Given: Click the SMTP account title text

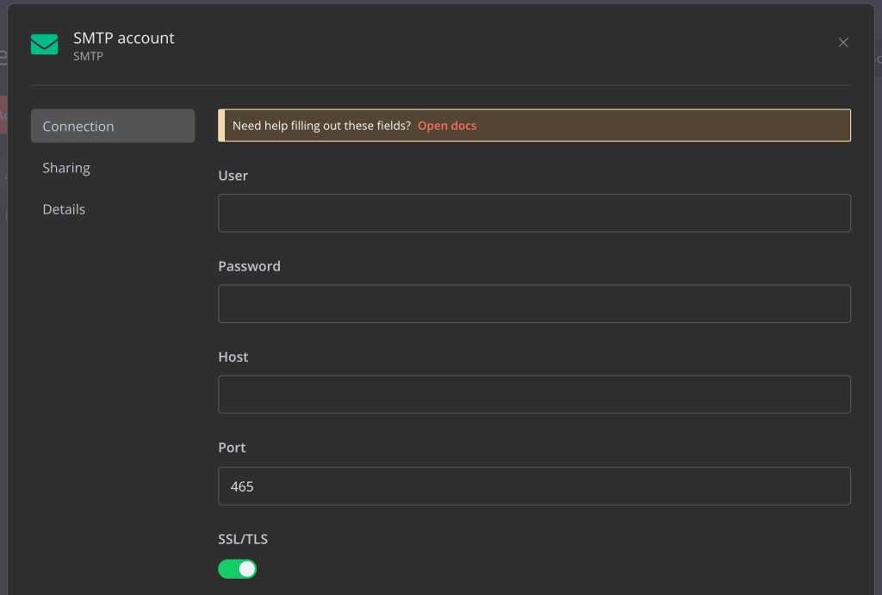Looking at the screenshot, I should pyautogui.click(x=124, y=38).
